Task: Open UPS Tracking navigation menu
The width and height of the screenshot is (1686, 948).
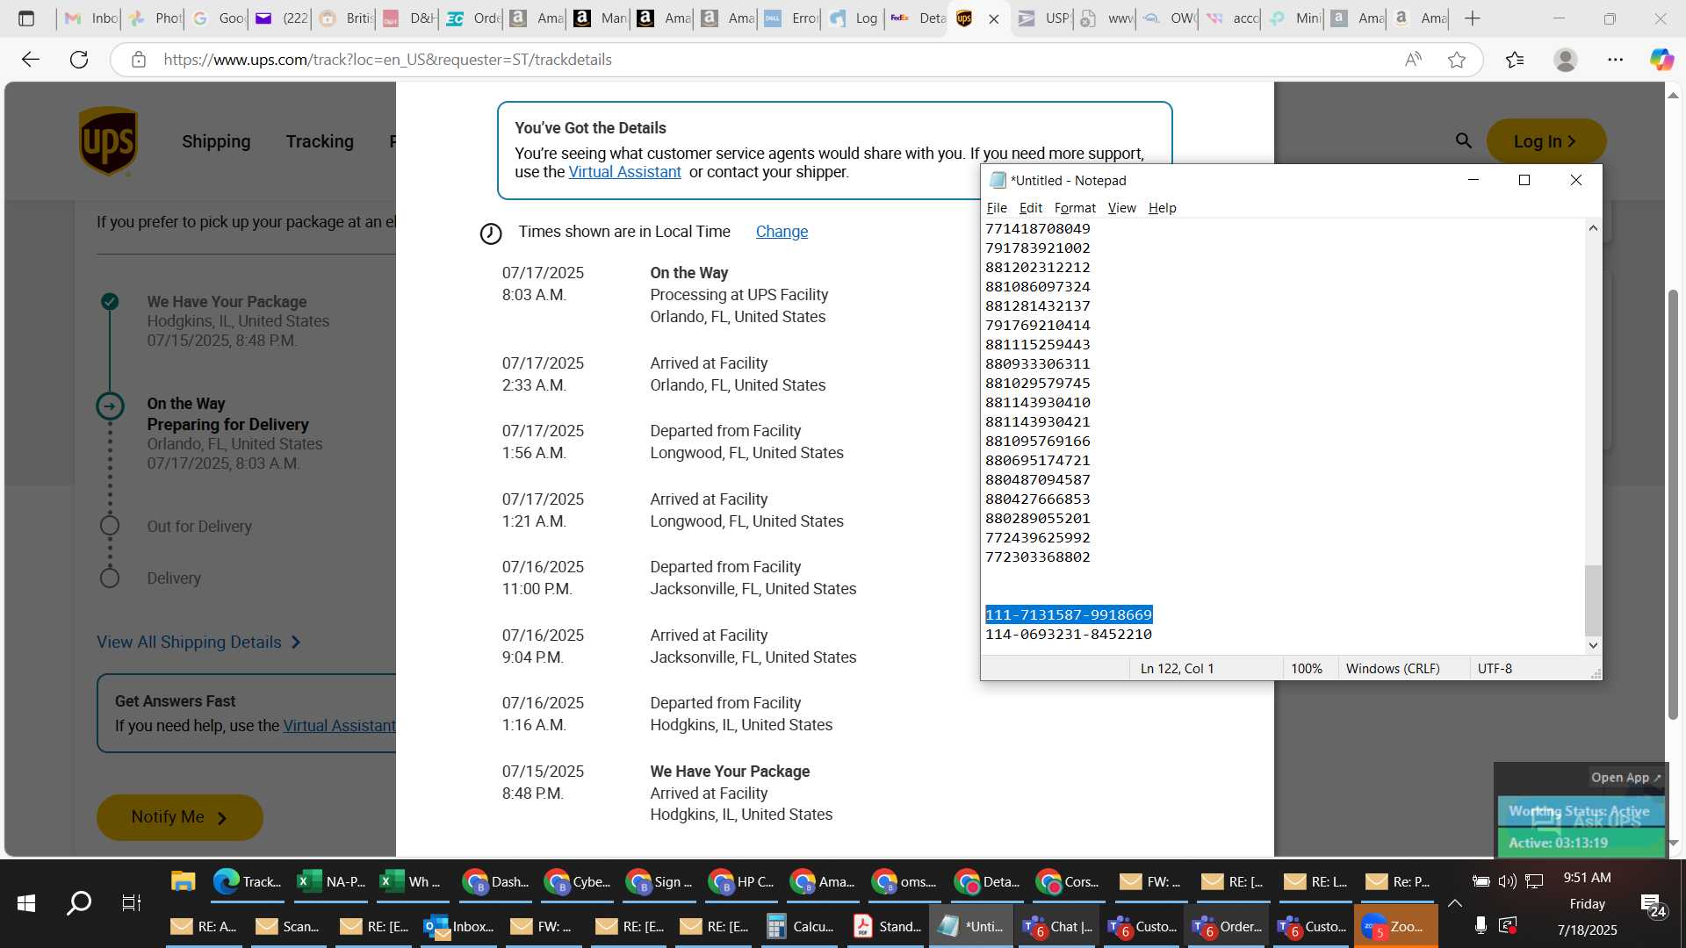Action: [x=320, y=141]
